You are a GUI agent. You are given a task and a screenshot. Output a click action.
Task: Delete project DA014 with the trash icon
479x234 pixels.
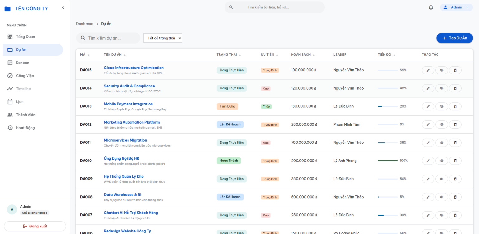(455, 88)
